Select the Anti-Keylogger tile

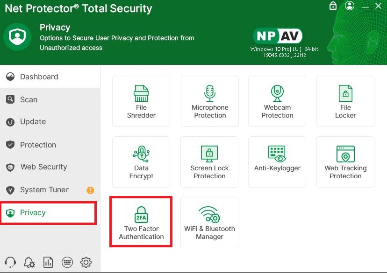[x=277, y=162]
